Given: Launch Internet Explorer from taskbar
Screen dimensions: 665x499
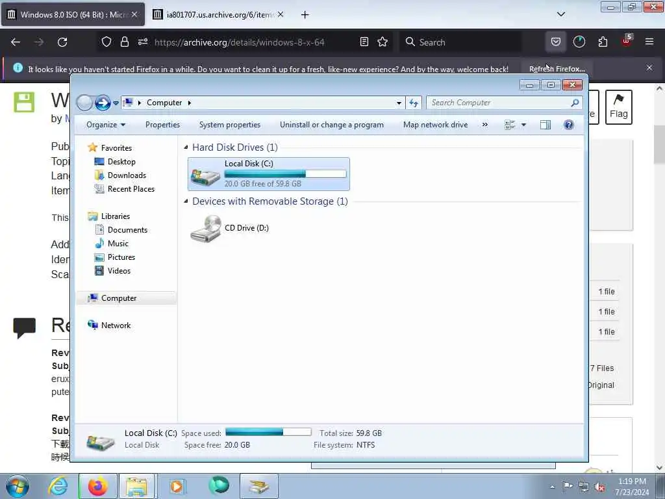Looking at the screenshot, I should (58, 486).
